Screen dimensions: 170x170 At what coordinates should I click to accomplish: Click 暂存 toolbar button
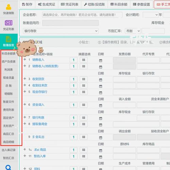point(27,4)
